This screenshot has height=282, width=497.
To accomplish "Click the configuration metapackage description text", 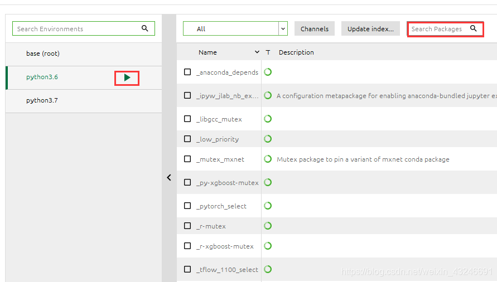I will (x=387, y=96).
